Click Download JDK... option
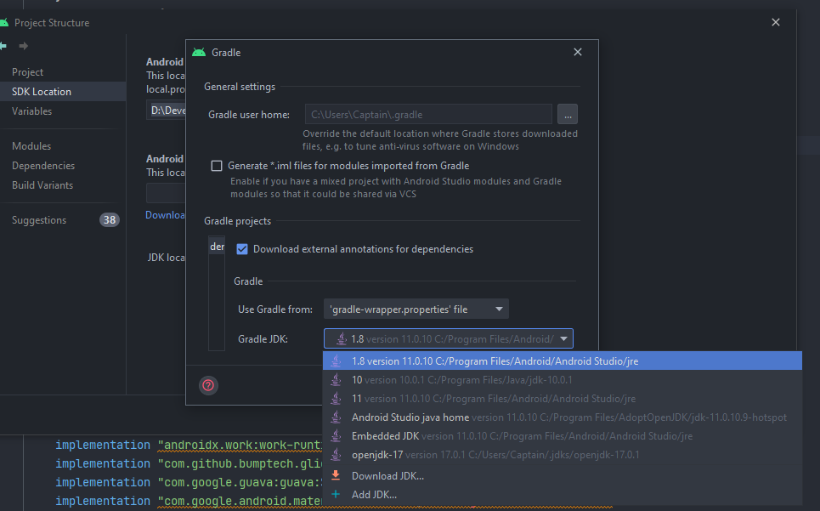The height and width of the screenshot is (511, 820). coord(563,475)
